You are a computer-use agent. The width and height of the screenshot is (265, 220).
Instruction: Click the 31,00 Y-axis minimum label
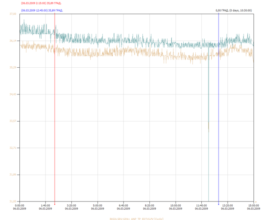click(x=13, y=201)
